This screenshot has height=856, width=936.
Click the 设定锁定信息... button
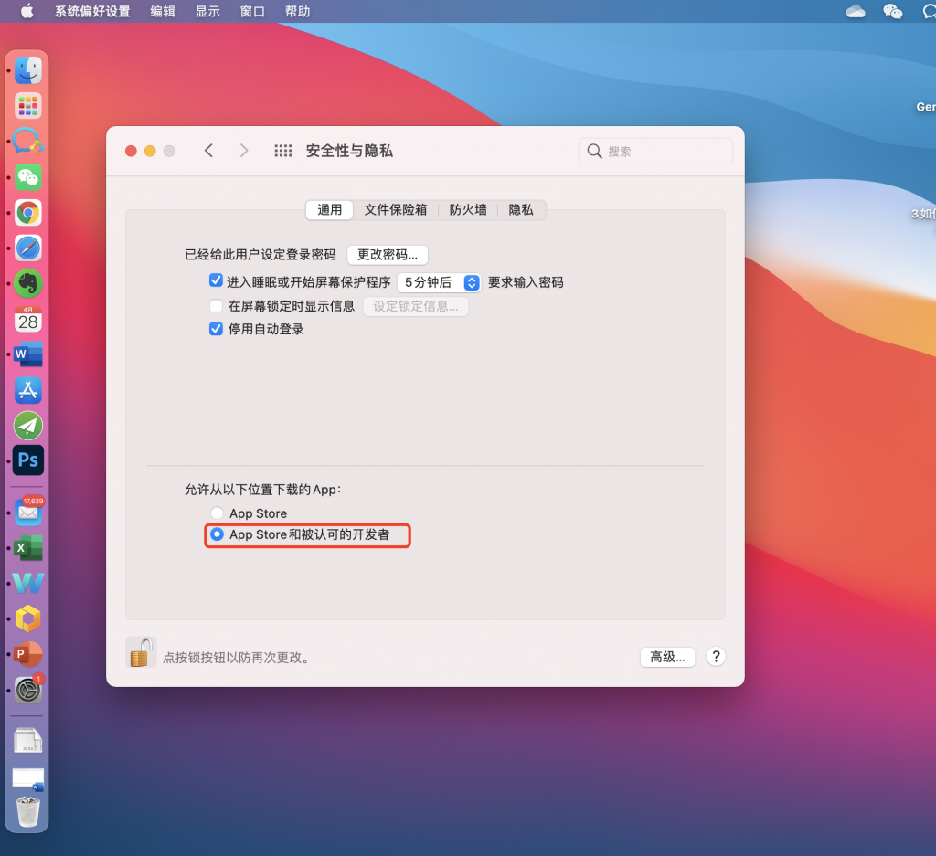416,307
